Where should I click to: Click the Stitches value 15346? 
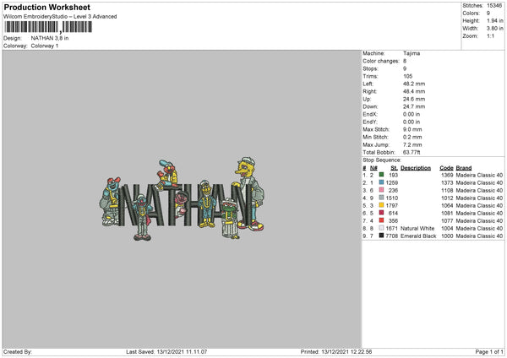click(x=494, y=6)
